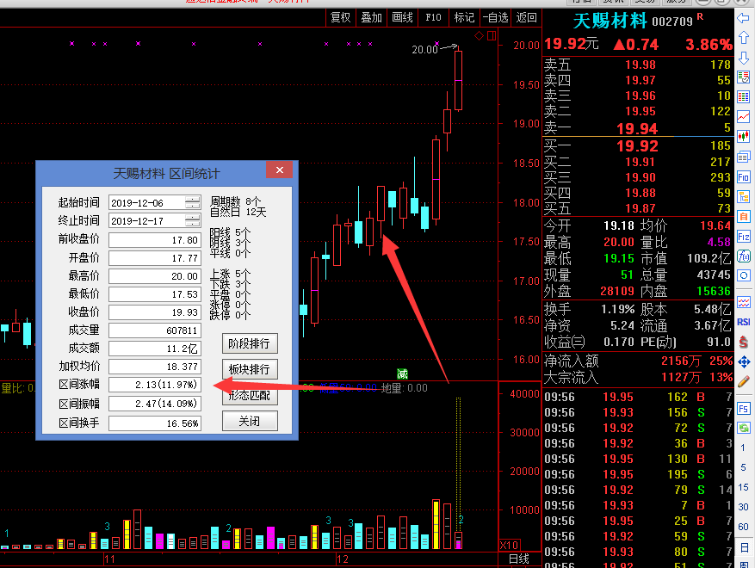Select the pencil drawing tool icon
The image size is (755, 568).
coord(744,381)
